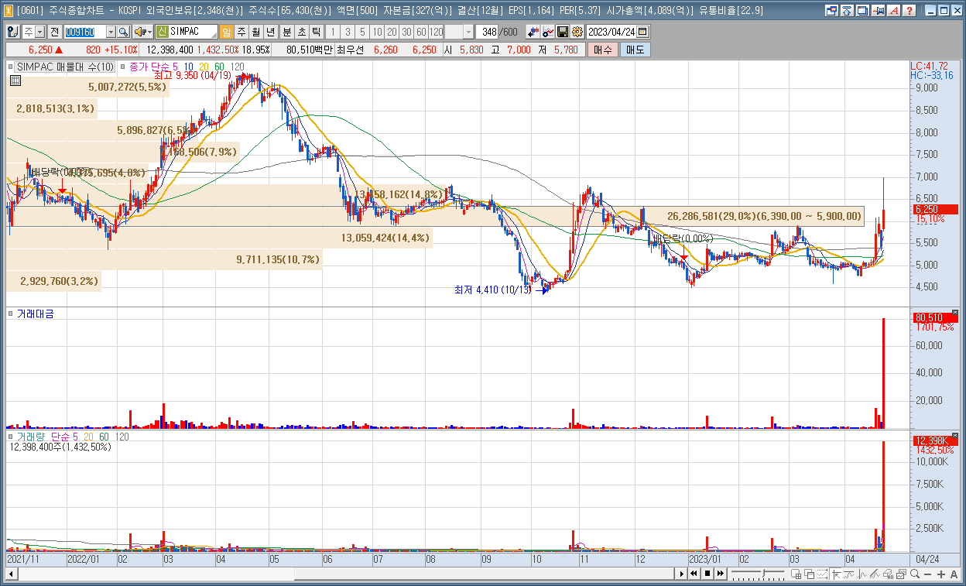Close the 거래량 panel with x
966x586 pixels.
pyautogui.click(x=954, y=436)
